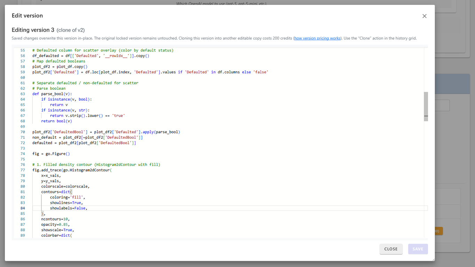Click the 'fig = go.Figure()' line
475x267 pixels.
tap(51, 154)
